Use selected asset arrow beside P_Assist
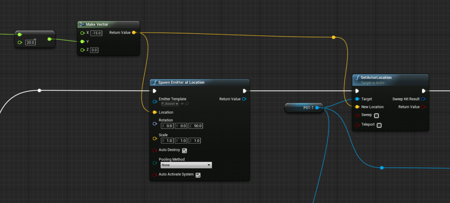450x203 pixels. [182, 104]
